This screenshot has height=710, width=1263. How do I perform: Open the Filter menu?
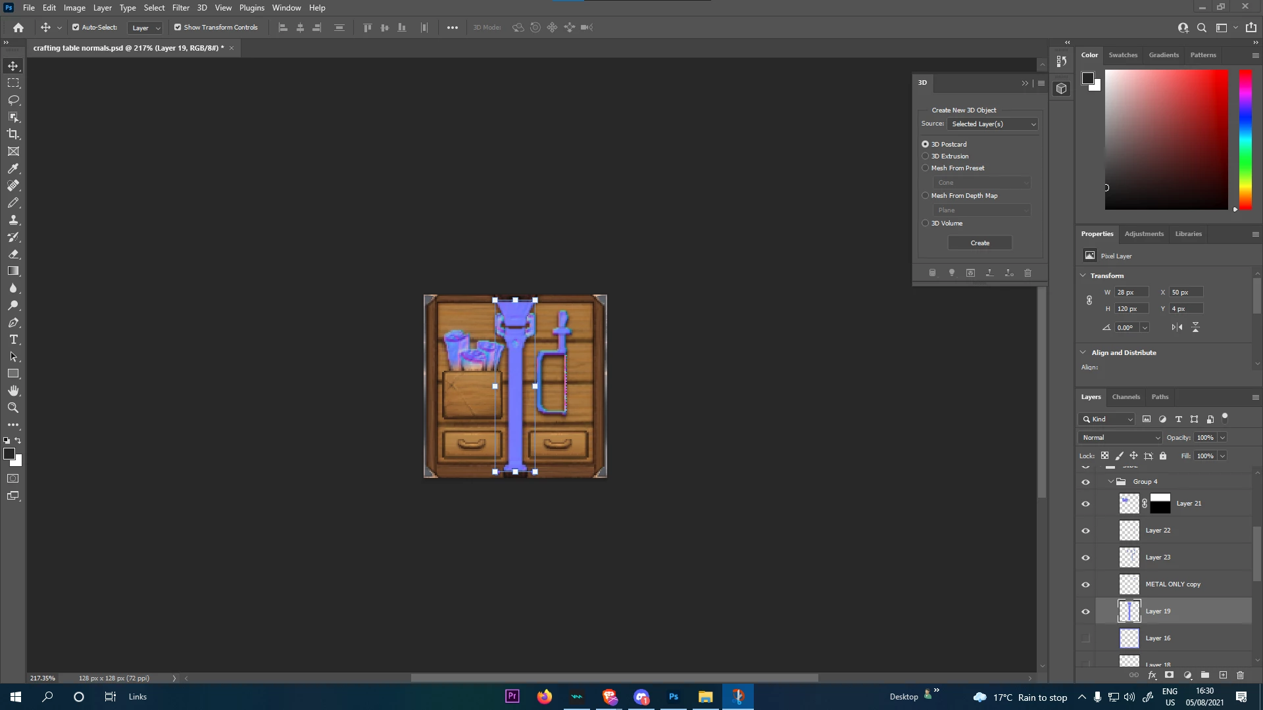pyautogui.click(x=180, y=8)
